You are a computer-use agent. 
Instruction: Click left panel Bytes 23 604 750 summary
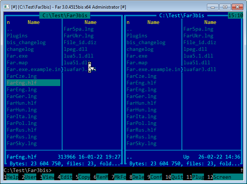[x=65, y=163]
